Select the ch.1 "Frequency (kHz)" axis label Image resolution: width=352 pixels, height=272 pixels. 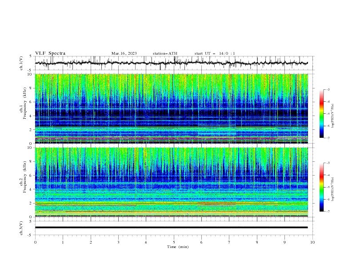tap(25, 103)
